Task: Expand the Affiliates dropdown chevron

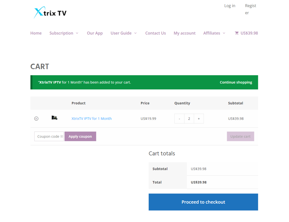Action: 224,33
